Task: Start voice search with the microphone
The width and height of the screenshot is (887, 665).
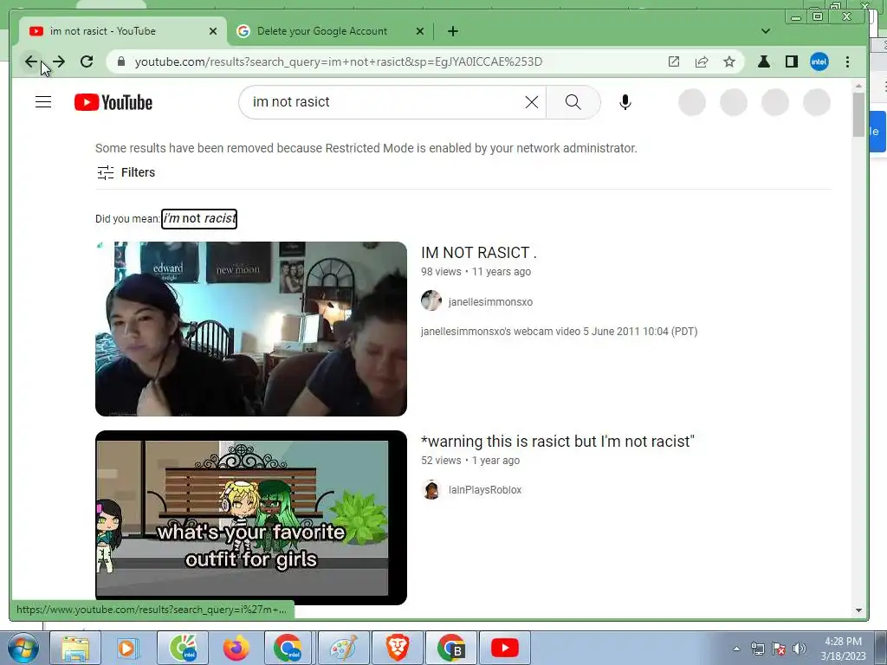Action: point(625,102)
